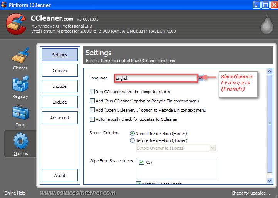The width and height of the screenshot is (278, 198).
Task: Open the Cleaner section broom icon
Action: click(x=20, y=56)
